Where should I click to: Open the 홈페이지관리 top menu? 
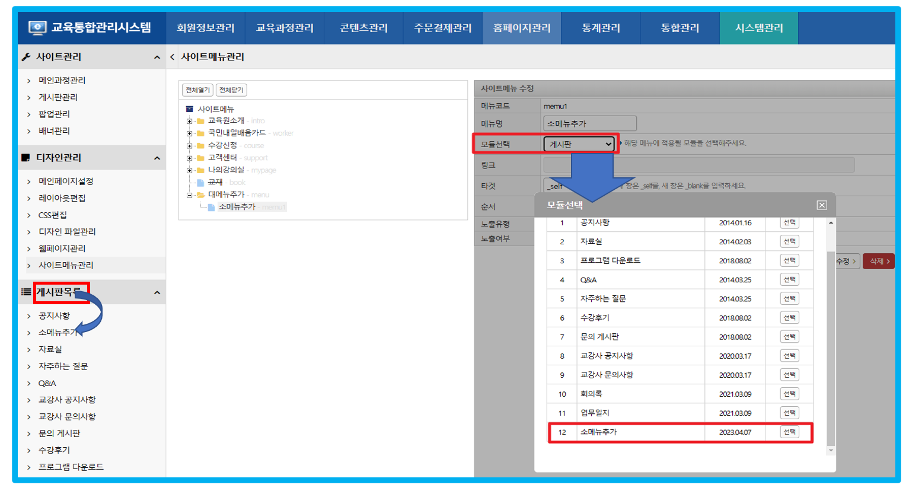tap(522, 28)
